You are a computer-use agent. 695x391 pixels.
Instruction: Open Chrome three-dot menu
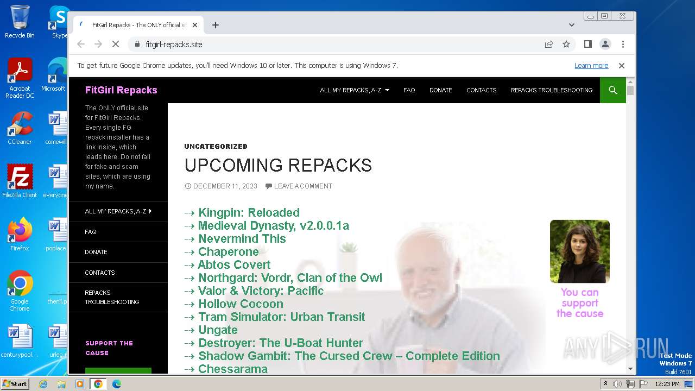point(623,45)
